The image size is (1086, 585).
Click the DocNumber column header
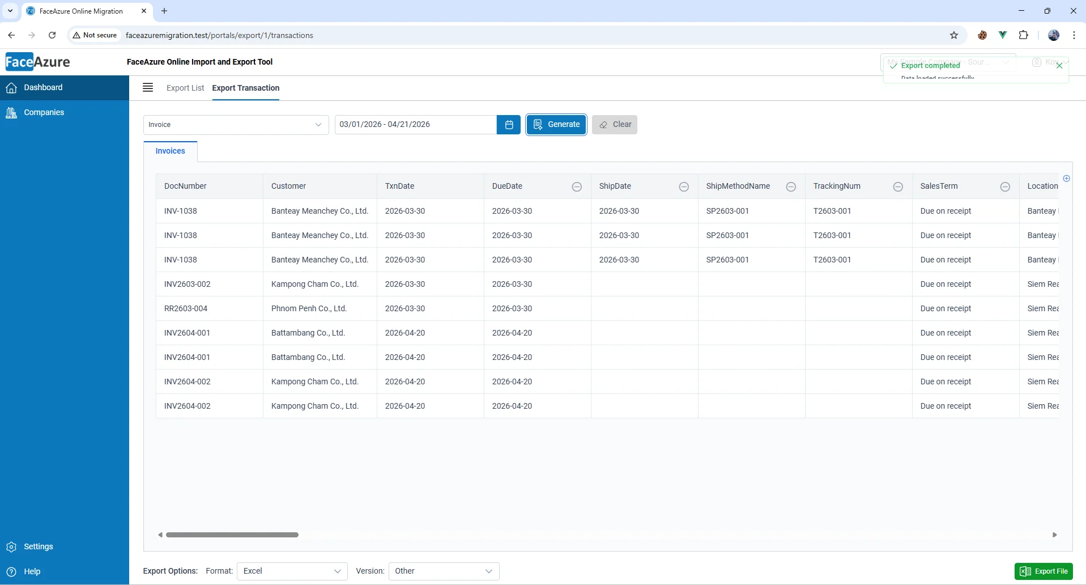coord(210,186)
